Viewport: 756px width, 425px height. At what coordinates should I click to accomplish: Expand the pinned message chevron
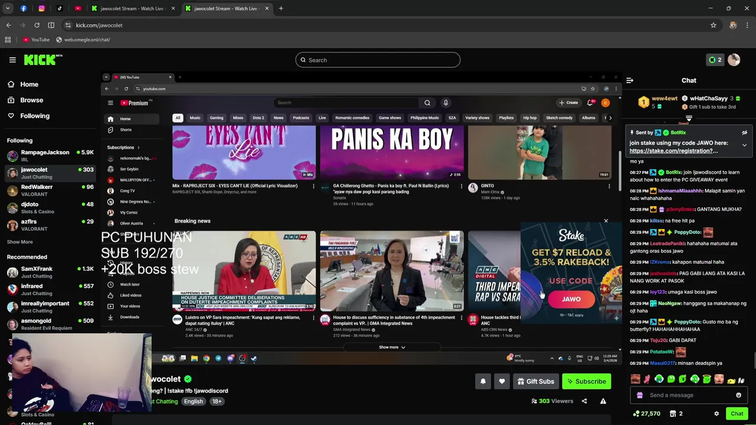click(x=744, y=145)
